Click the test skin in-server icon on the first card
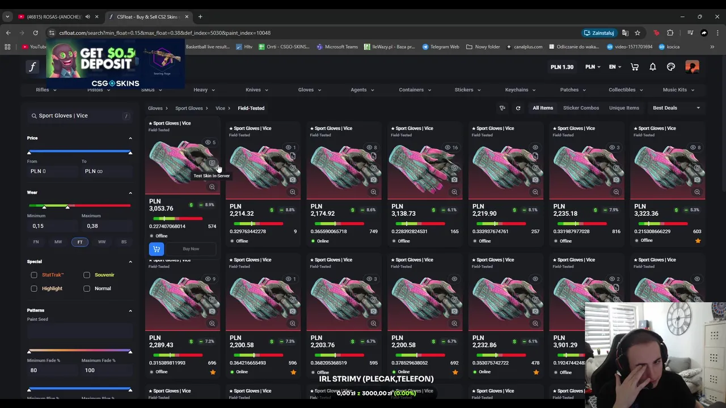The image size is (726, 408). coord(212,164)
